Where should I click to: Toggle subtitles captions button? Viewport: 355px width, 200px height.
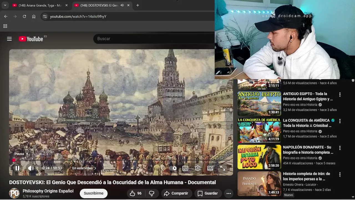pyautogui.click(x=185, y=168)
